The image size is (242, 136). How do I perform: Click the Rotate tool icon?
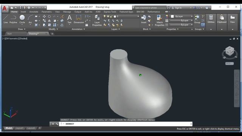click(49, 17)
